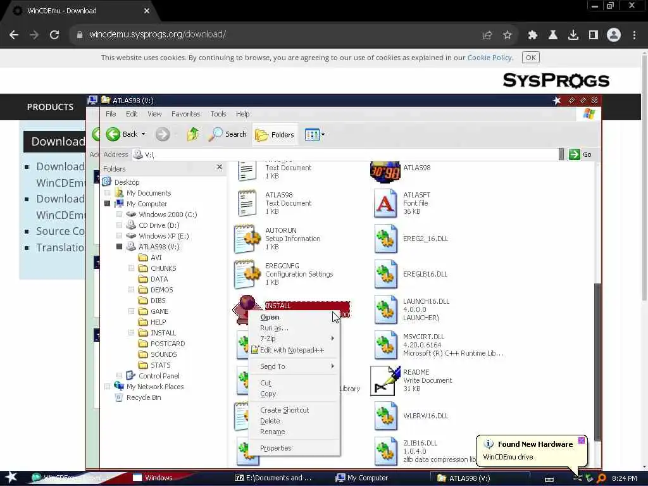Image resolution: width=648 pixels, height=486 pixels.
Task: Select AUTORUN setup information icon
Action: 247,239
